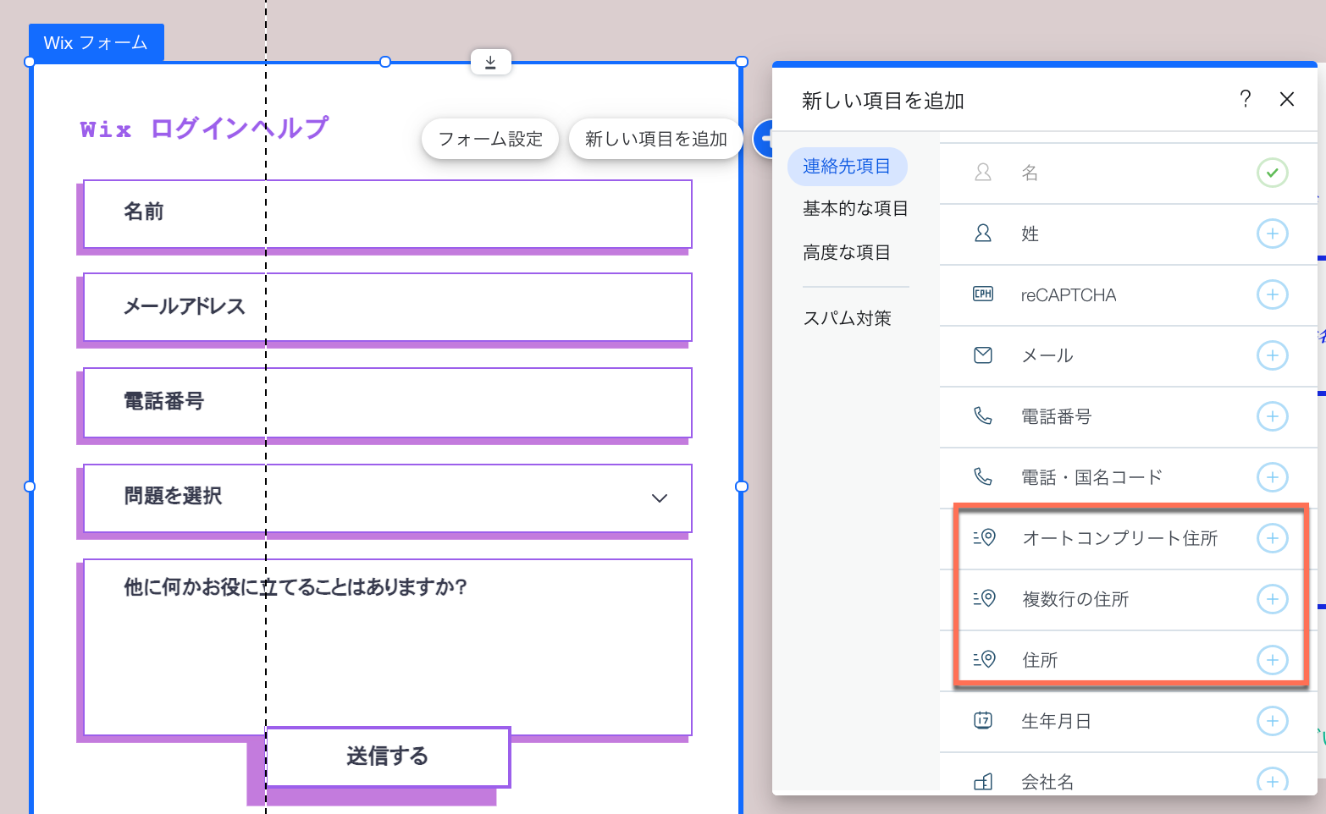The image size is (1326, 814).
Task: Add the 生年月日 field via plus icon
Action: [x=1272, y=721]
